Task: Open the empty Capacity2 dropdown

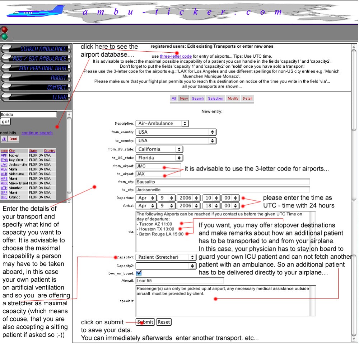Action: (x=166, y=266)
